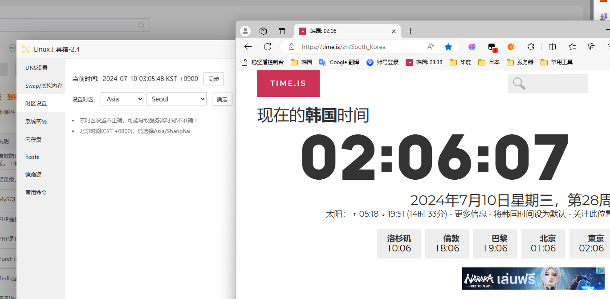Toggle split screen in Edge
Image resolution: width=610 pixels, height=299 pixels.
click(x=552, y=47)
